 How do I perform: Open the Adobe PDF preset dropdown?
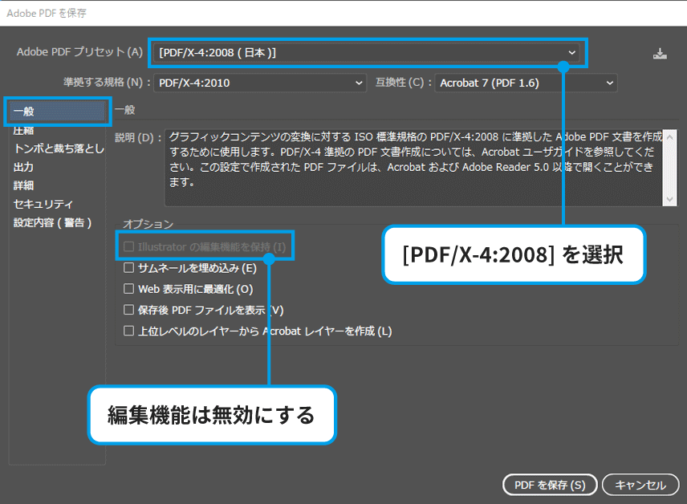click(368, 53)
